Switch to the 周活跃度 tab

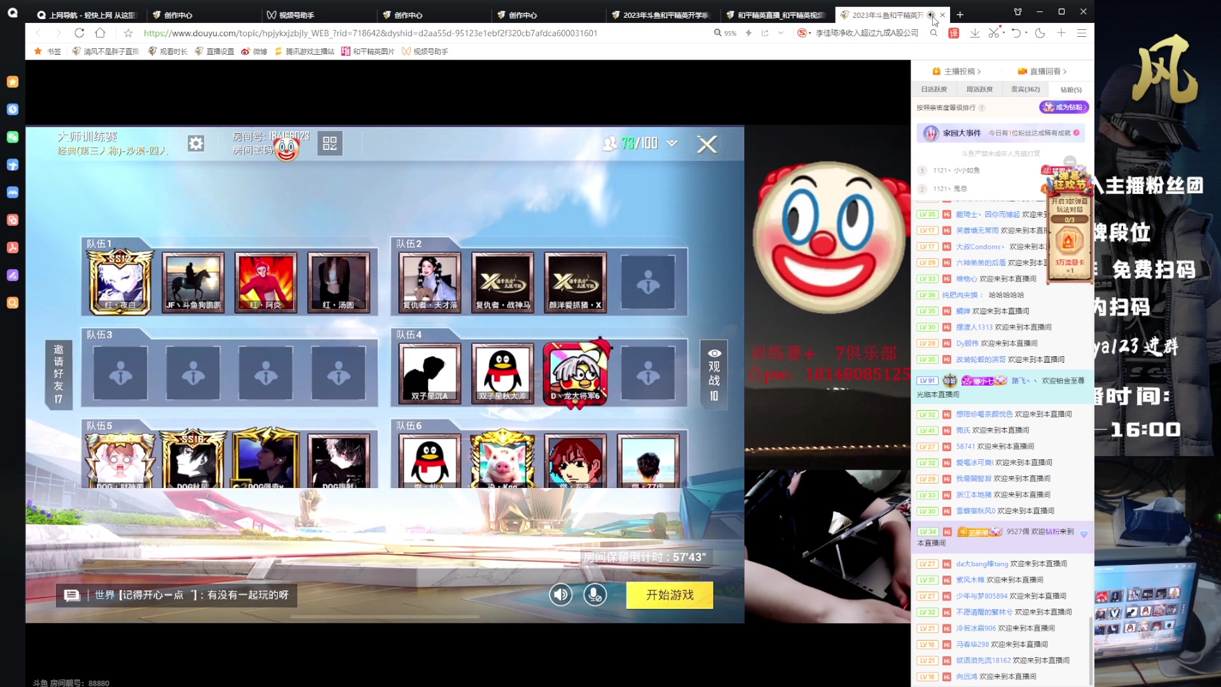coord(979,90)
